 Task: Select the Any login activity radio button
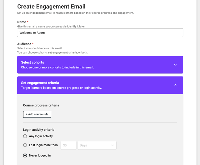(25, 136)
